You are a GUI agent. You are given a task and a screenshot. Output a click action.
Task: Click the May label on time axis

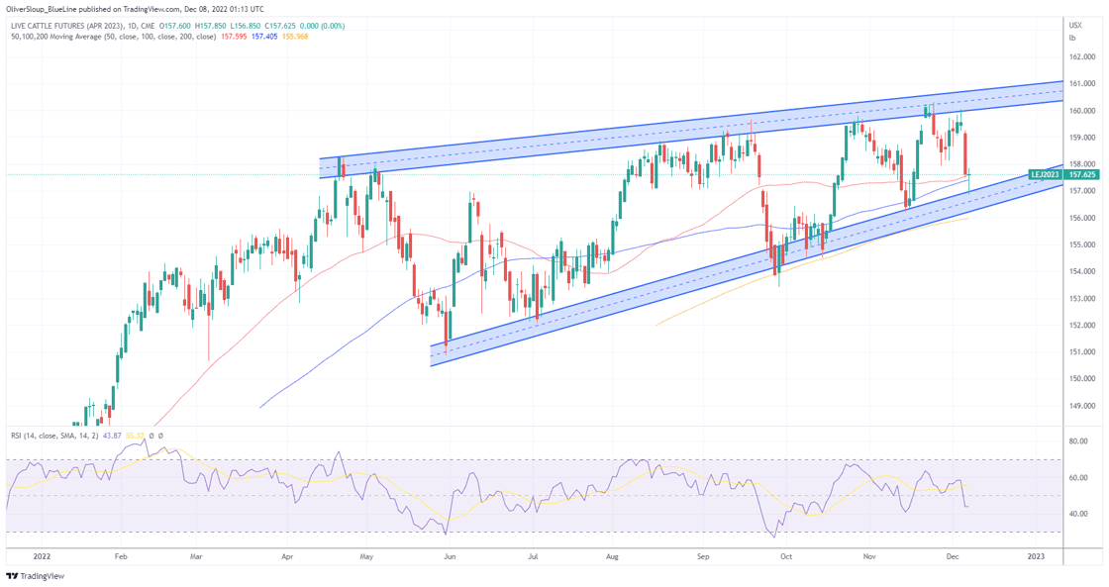pos(365,557)
